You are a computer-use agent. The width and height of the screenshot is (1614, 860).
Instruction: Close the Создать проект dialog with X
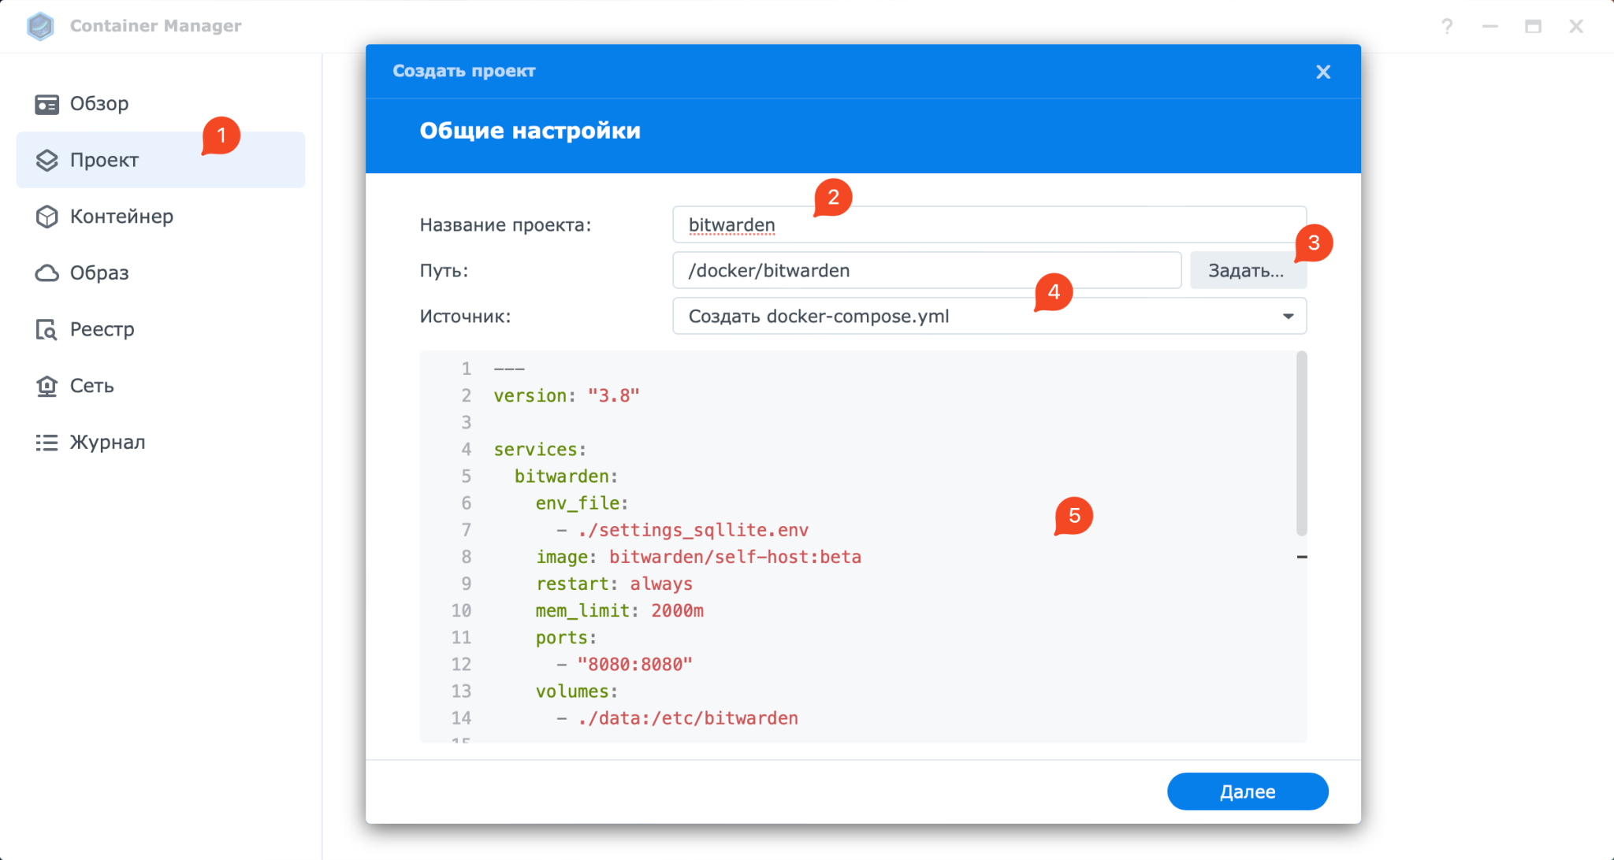1323,72
